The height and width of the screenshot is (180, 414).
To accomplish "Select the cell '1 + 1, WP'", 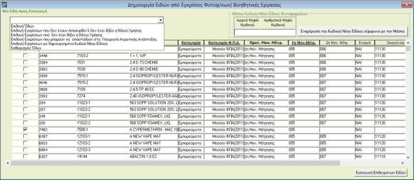I will tap(154, 56).
